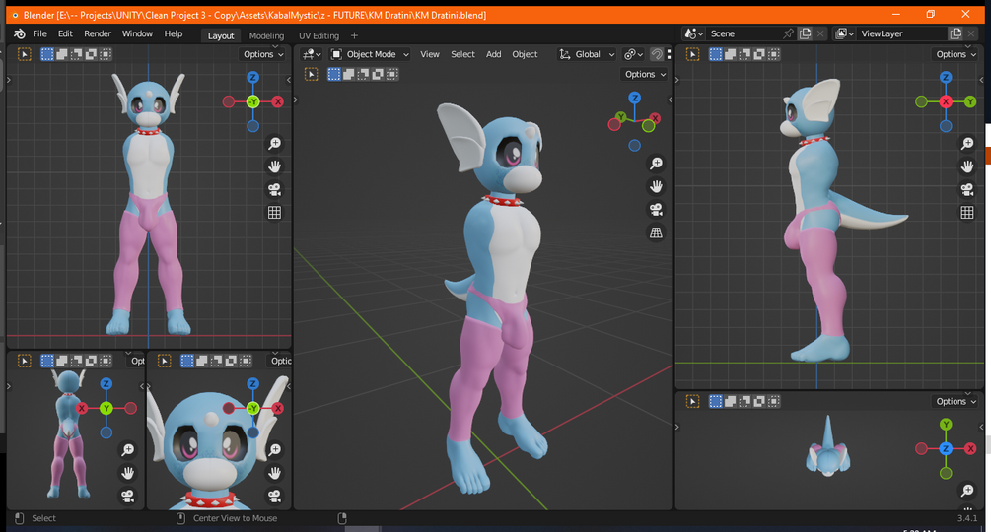Viewport: 991px width, 532px height.
Task: Choose extend selection mode in center viewport
Action: pyautogui.click(x=348, y=75)
